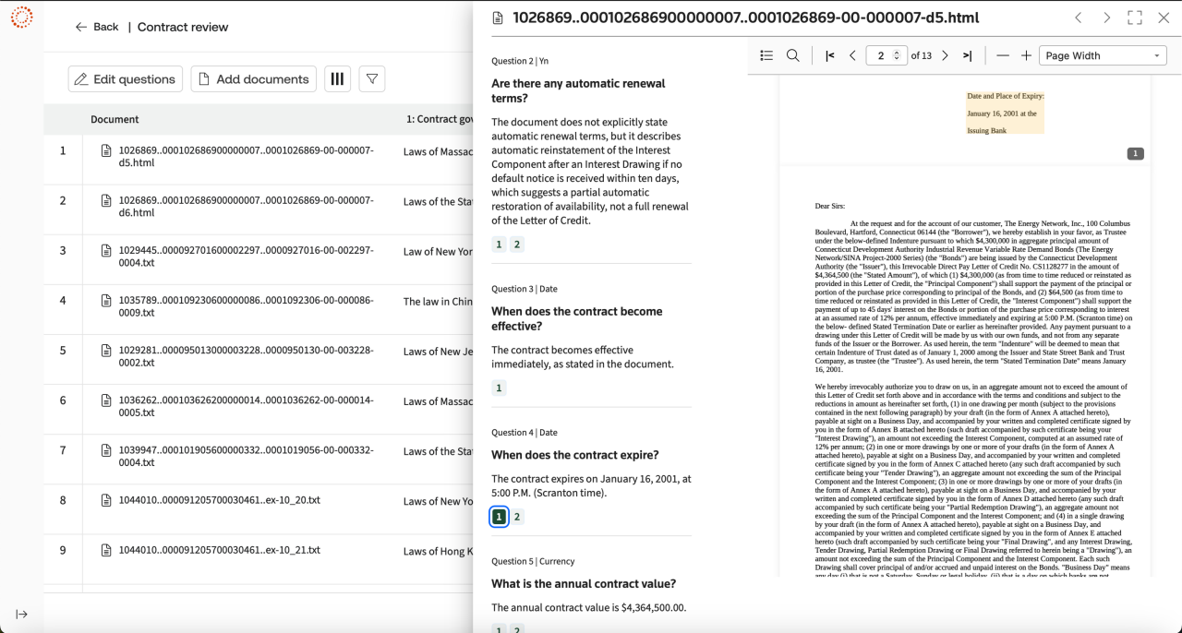Jump to last page of document
This screenshot has height=633, width=1182.
coord(967,55)
